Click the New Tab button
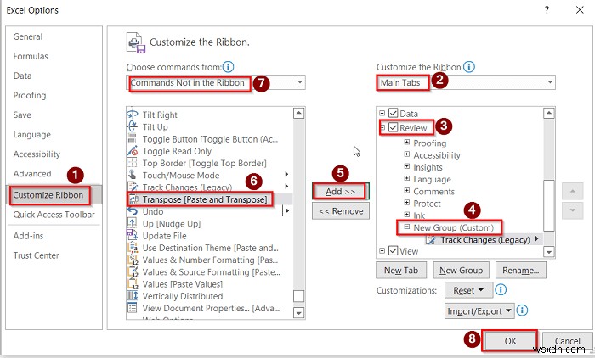This screenshot has width=595, height=358. point(401,270)
